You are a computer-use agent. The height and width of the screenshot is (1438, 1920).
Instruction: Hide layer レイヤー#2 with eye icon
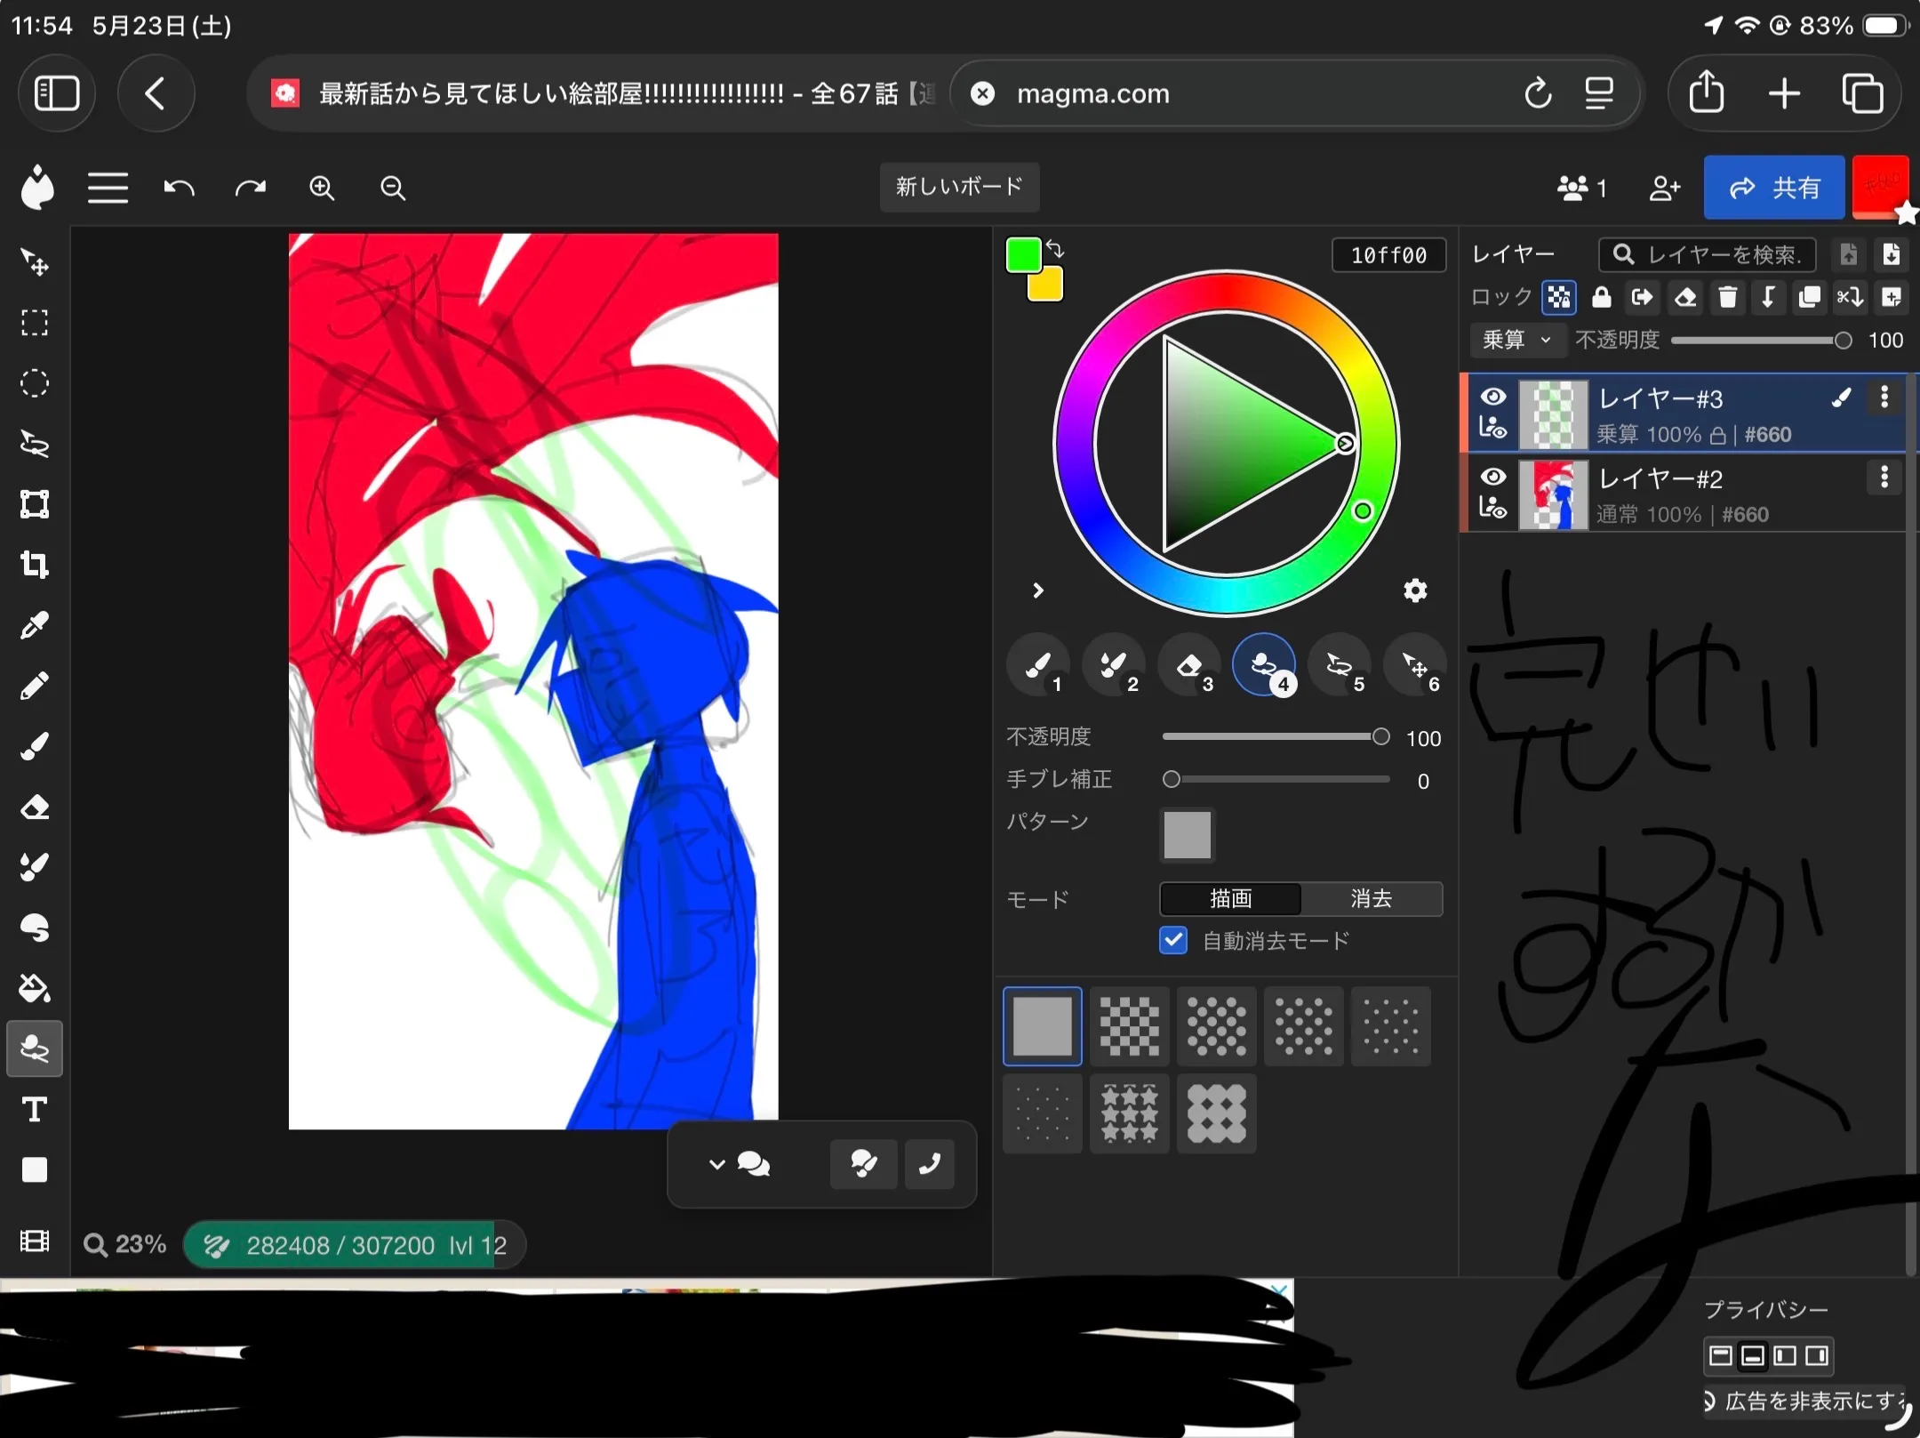1492,477
